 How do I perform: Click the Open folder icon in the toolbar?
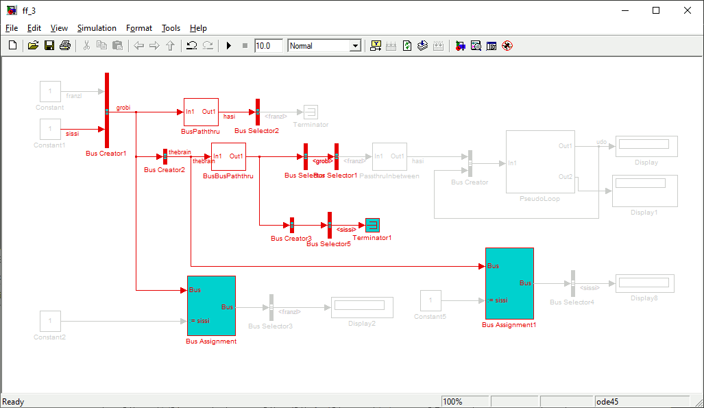click(x=33, y=45)
